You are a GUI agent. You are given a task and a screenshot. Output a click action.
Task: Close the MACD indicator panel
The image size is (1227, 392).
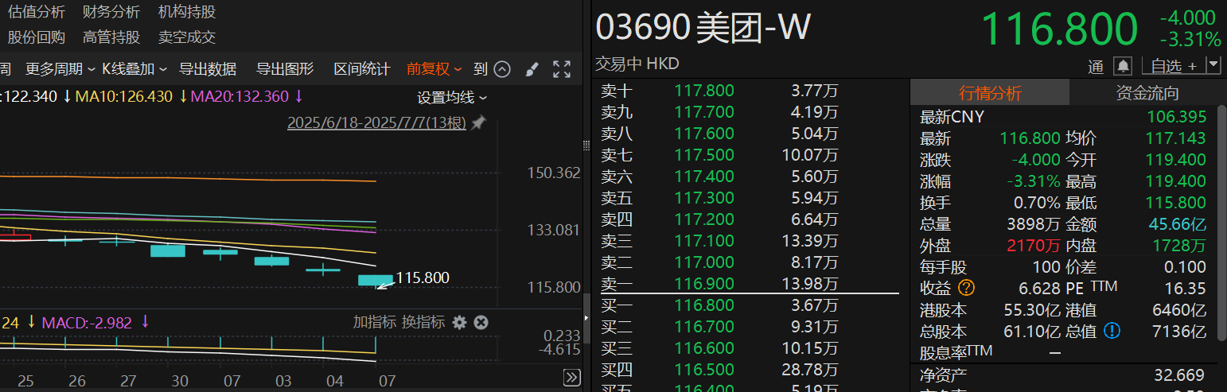pyautogui.click(x=481, y=322)
